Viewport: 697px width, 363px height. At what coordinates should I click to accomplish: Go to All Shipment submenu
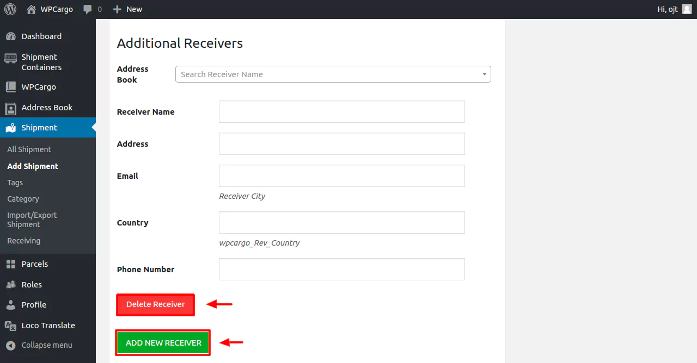pyautogui.click(x=29, y=149)
